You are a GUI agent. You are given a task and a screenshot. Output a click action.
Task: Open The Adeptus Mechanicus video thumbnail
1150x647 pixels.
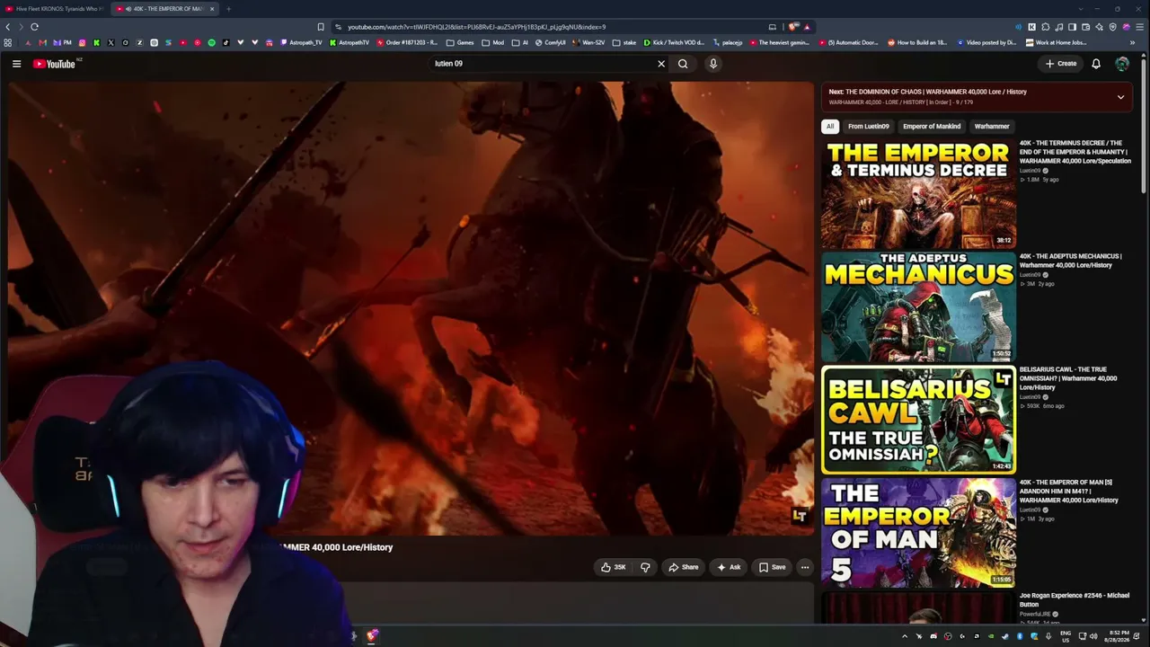(x=918, y=307)
